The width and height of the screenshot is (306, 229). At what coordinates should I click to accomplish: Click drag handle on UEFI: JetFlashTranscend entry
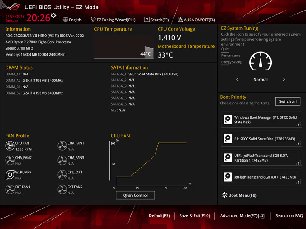(x=299, y=162)
